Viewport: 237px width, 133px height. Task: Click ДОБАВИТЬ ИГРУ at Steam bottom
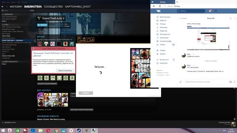click(x=9, y=123)
